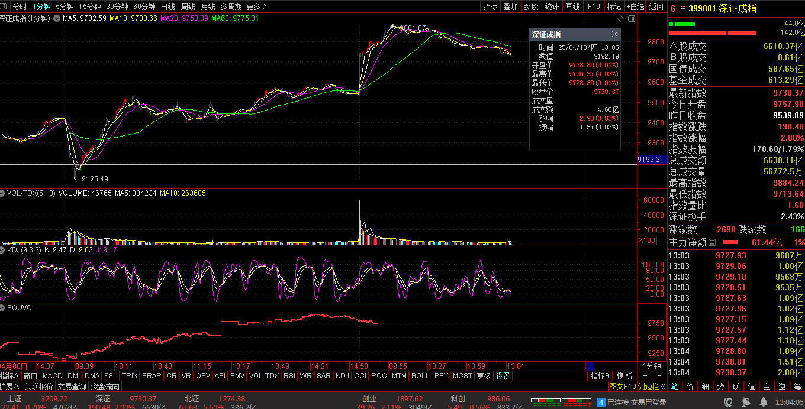Select the 15分钟 period
The height and width of the screenshot is (409, 805).
point(90,7)
